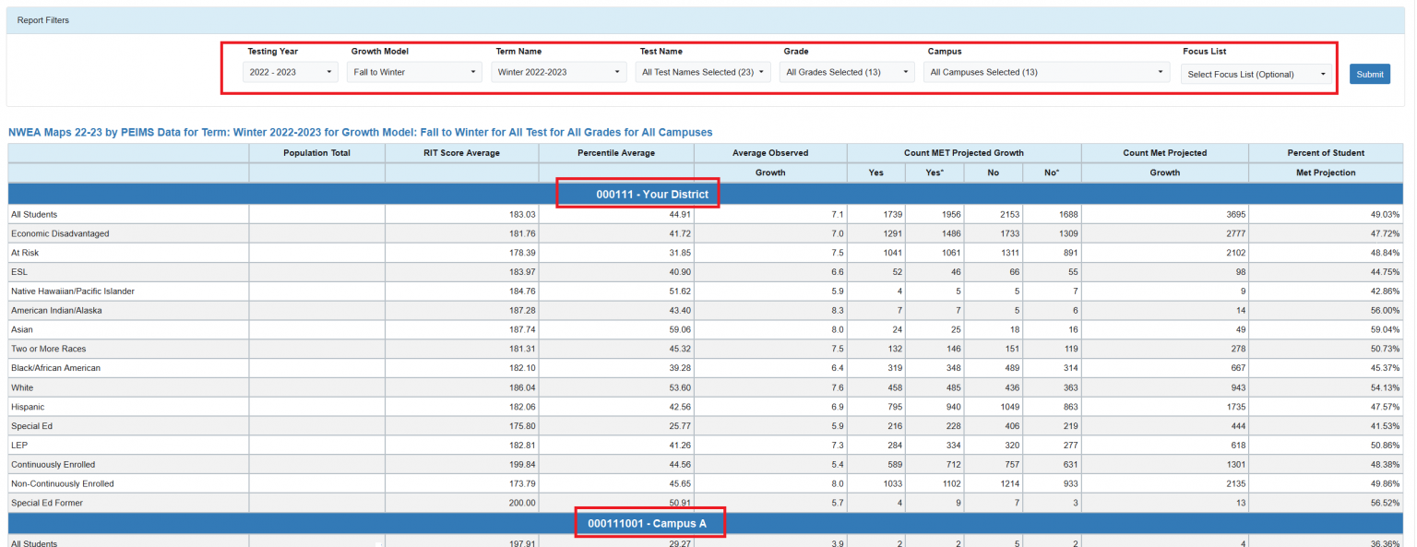Expand the Term Name selector
The image size is (1417, 547).
[x=557, y=71]
